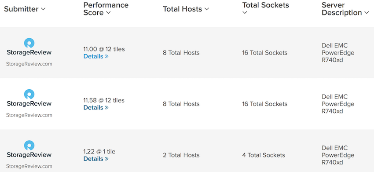The height and width of the screenshot is (172, 374).
Task: Select the Submitter column header
Action: (x=21, y=9)
